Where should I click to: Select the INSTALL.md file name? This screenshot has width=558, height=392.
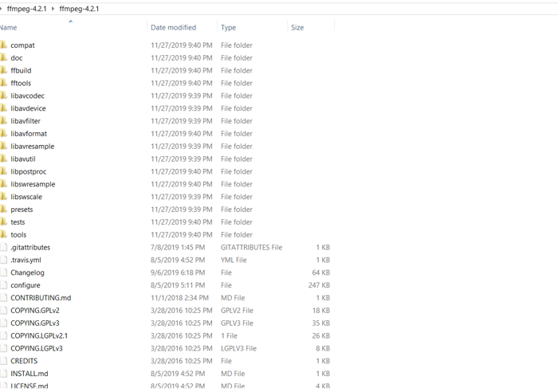coord(29,374)
